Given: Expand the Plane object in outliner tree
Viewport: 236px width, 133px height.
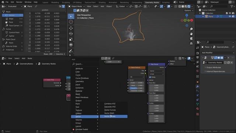Looking at the screenshot, I should click(x=203, y=16).
